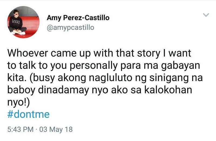Click the 5:43 PM timestamp
The height and width of the screenshot is (141, 216).
[x=21, y=129]
